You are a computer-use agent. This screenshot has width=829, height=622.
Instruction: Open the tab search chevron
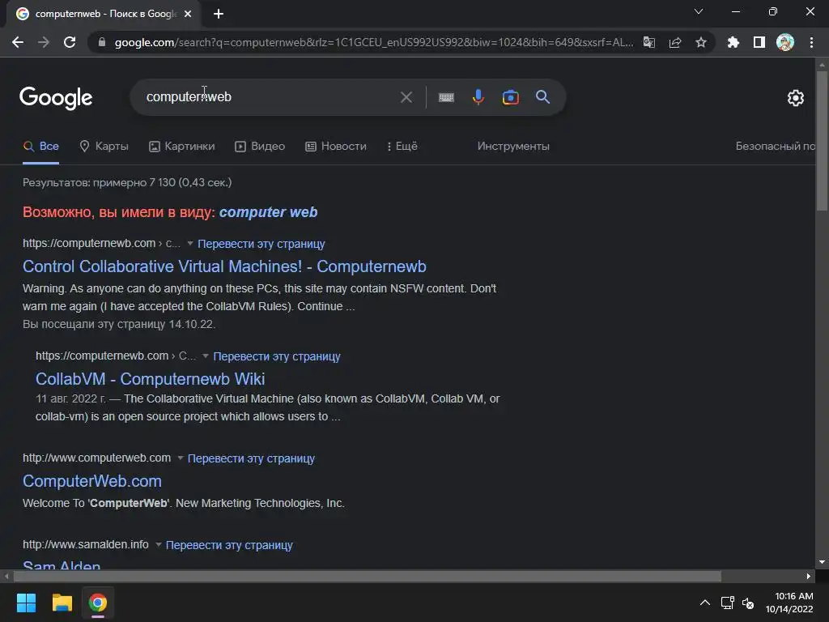point(699,11)
